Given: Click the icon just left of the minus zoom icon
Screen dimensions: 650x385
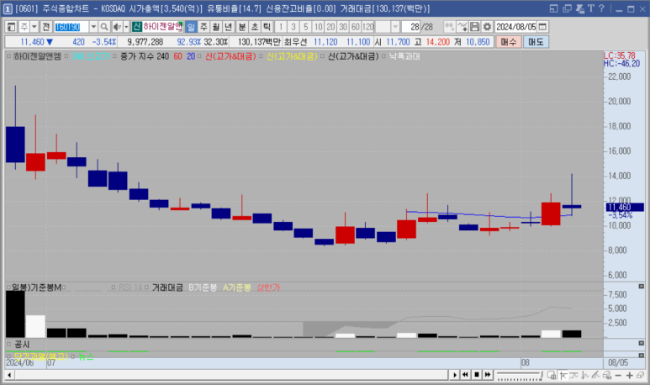Looking at the screenshot, I should point(607,375).
